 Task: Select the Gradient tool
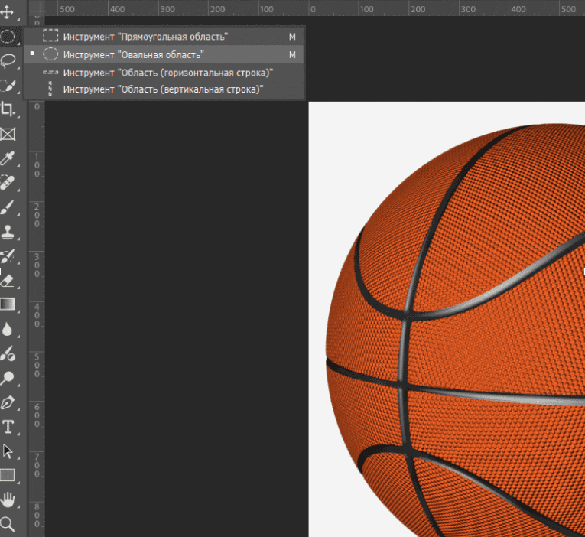(8, 304)
